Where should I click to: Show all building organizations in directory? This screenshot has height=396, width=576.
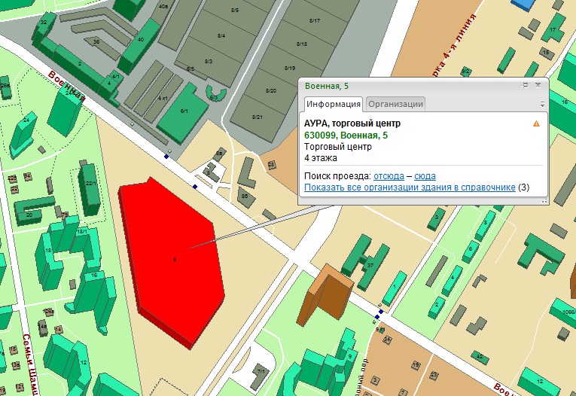[x=410, y=187]
